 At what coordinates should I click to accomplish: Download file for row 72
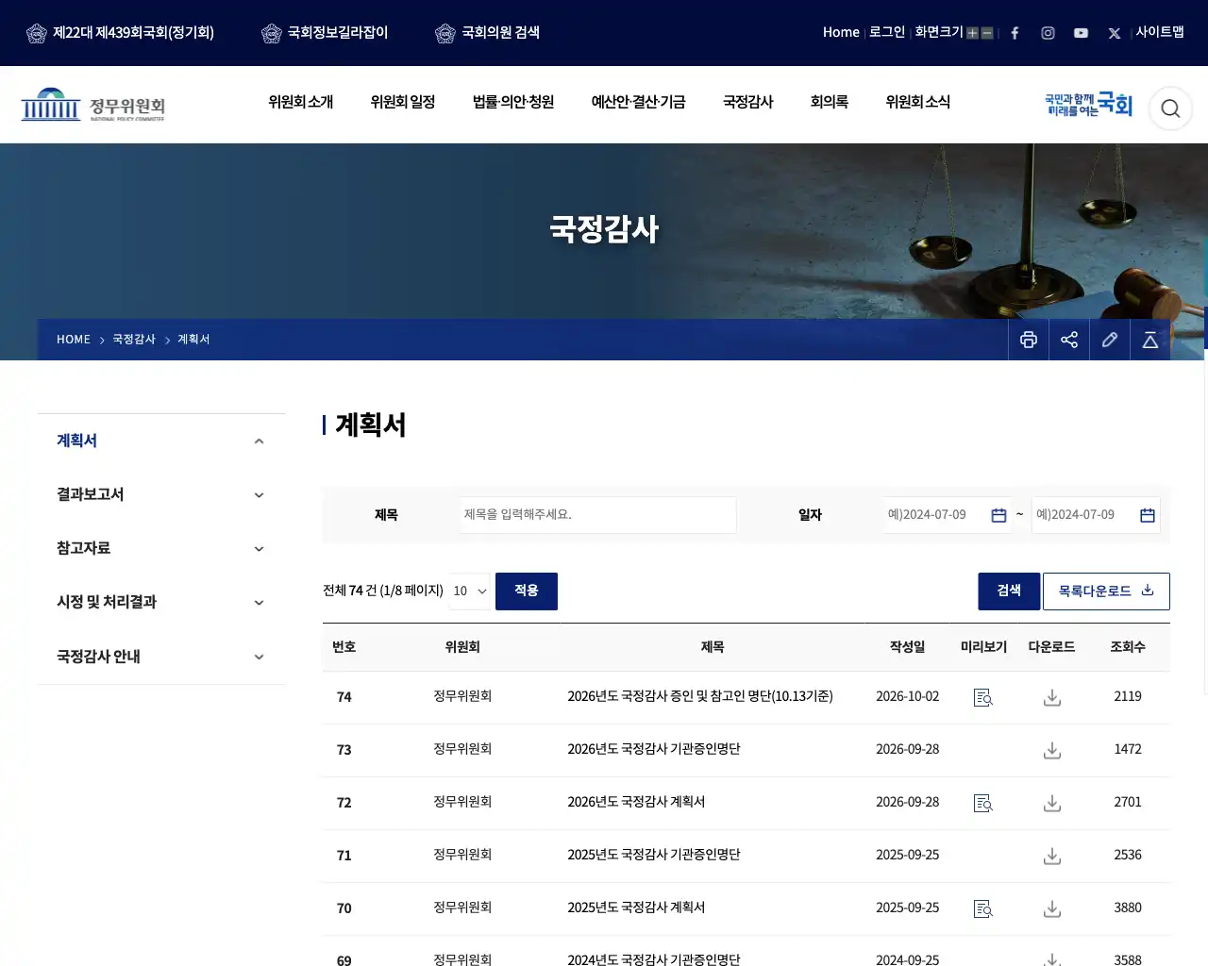coord(1052,803)
